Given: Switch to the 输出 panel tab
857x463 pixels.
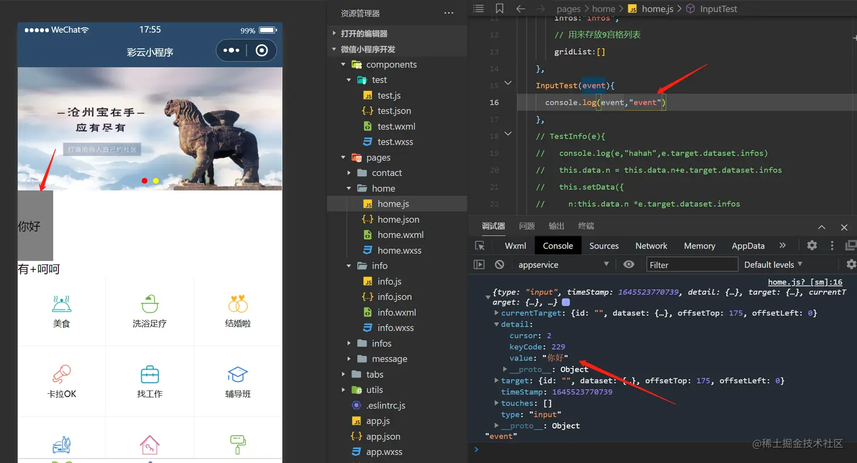Looking at the screenshot, I should [x=556, y=226].
